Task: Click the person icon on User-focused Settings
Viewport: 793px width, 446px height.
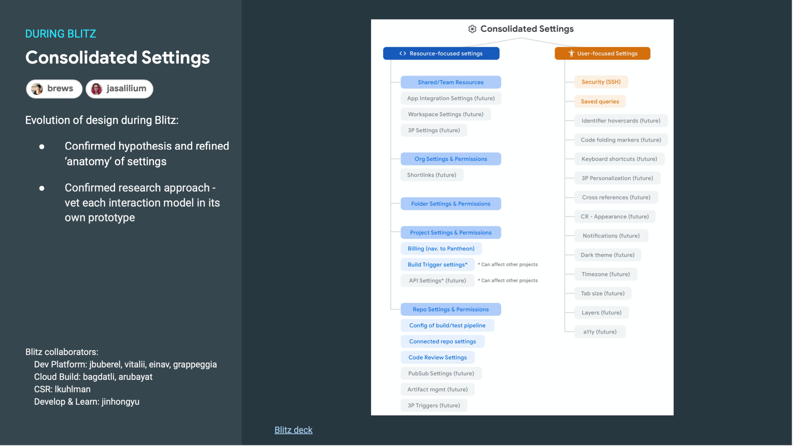Action: 571,53
